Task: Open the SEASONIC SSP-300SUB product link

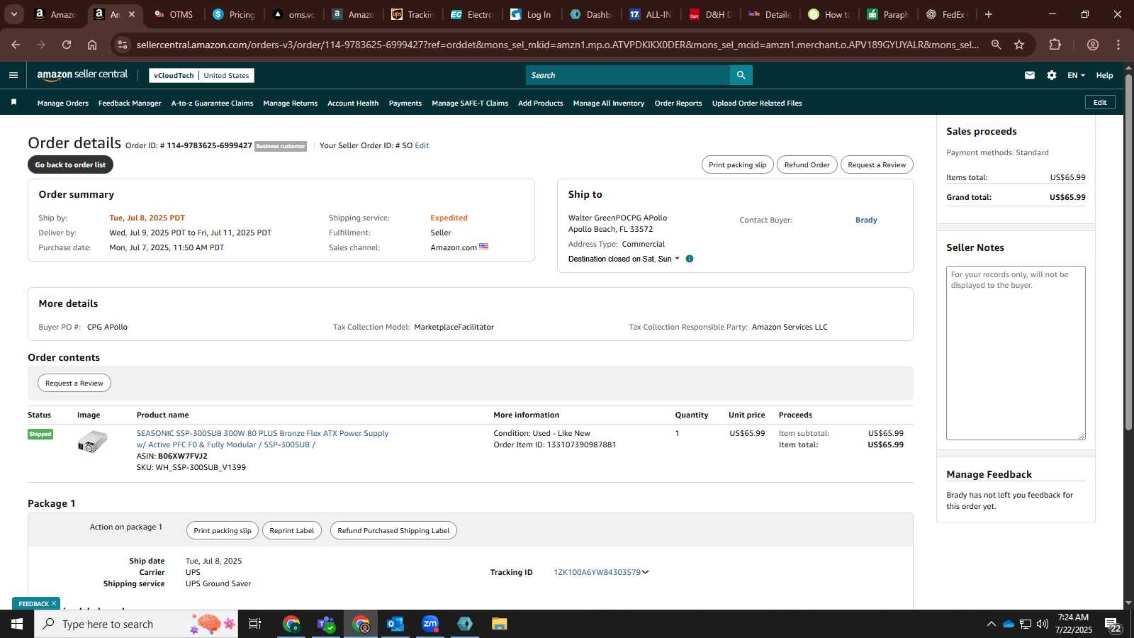Action: [262, 439]
